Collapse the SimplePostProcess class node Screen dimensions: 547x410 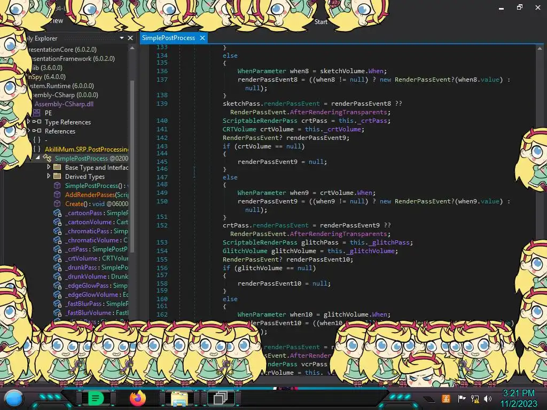click(x=38, y=158)
